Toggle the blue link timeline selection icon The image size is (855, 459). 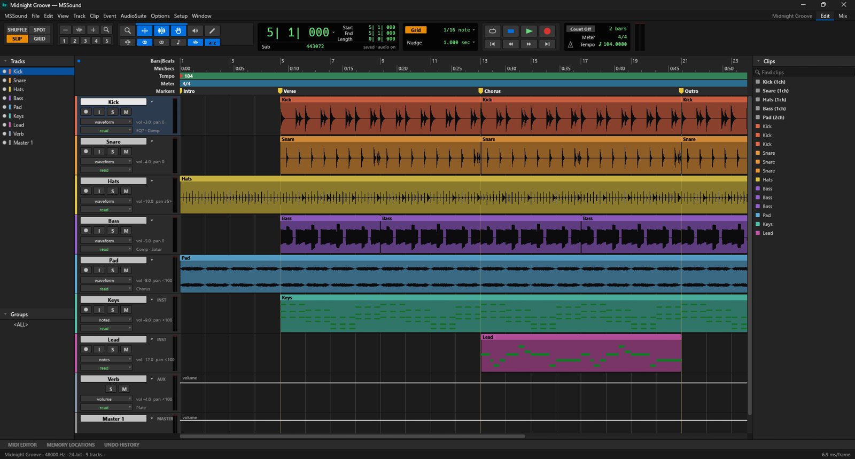[x=144, y=42]
